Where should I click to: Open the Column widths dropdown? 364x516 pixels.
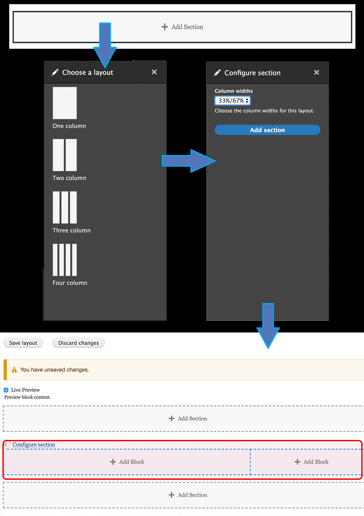[x=233, y=100]
